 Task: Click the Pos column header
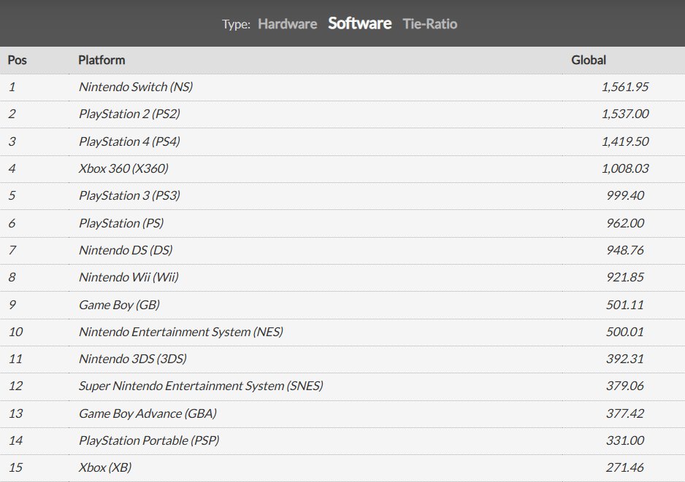click(x=18, y=60)
